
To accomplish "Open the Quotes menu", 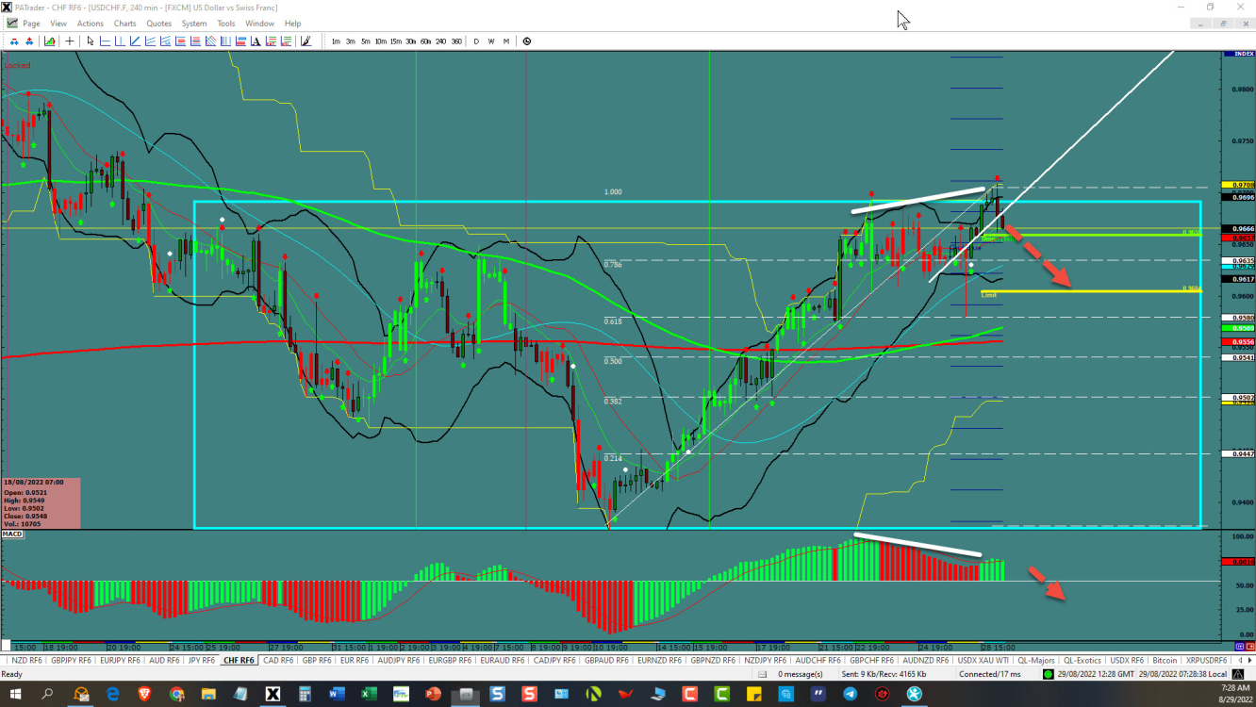I will tap(159, 23).
